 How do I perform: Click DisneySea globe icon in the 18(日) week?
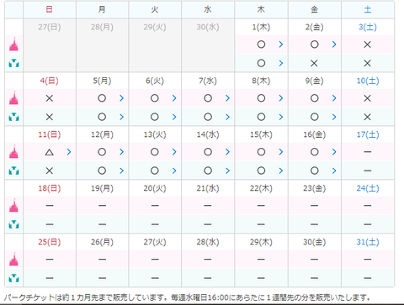pos(13,224)
